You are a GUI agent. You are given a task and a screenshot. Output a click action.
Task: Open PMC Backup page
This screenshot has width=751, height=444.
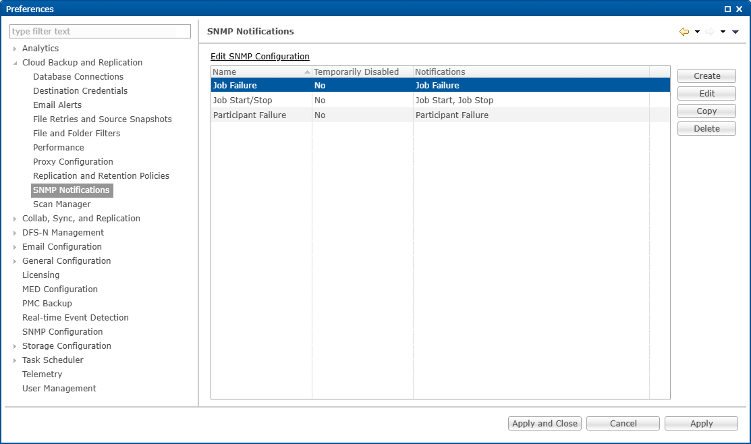(47, 303)
